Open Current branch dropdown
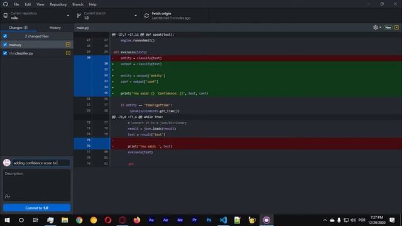This screenshot has height=226, width=402. pyautogui.click(x=107, y=16)
